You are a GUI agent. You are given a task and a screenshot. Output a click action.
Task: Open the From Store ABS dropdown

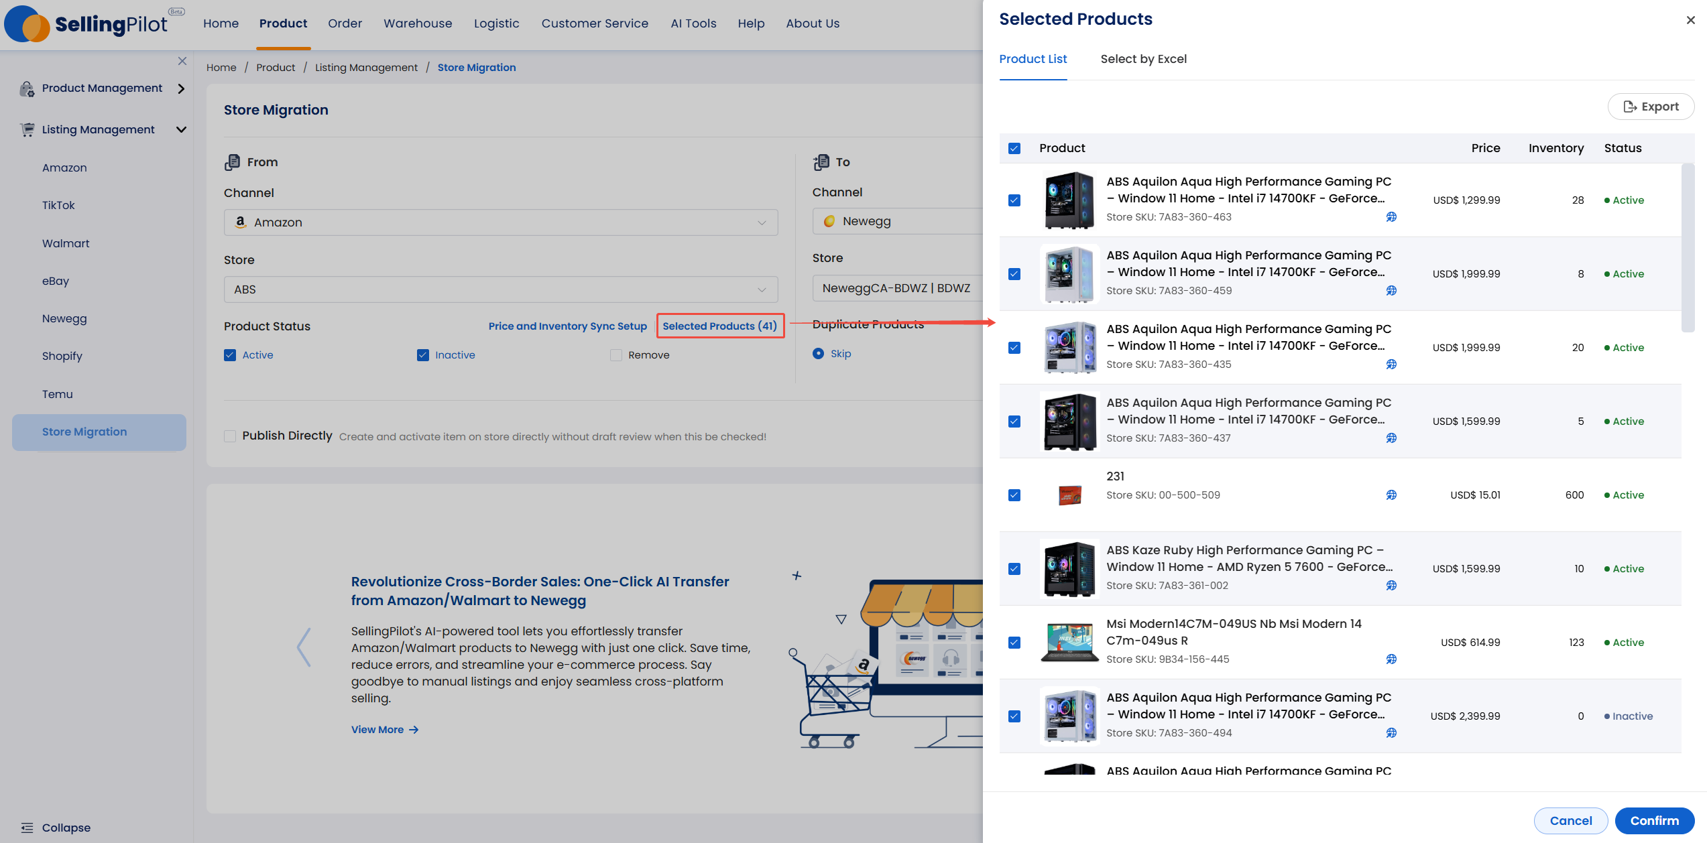tap(501, 289)
